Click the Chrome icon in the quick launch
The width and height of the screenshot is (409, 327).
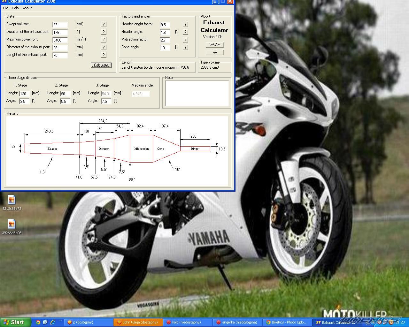tap(38, 322)
